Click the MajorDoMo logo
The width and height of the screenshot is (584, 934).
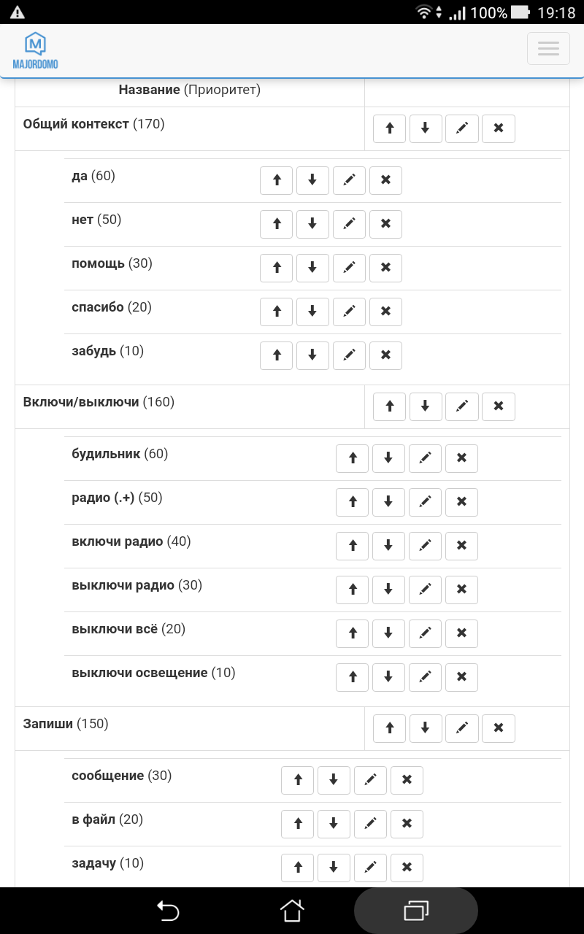(x=35, y=51)
